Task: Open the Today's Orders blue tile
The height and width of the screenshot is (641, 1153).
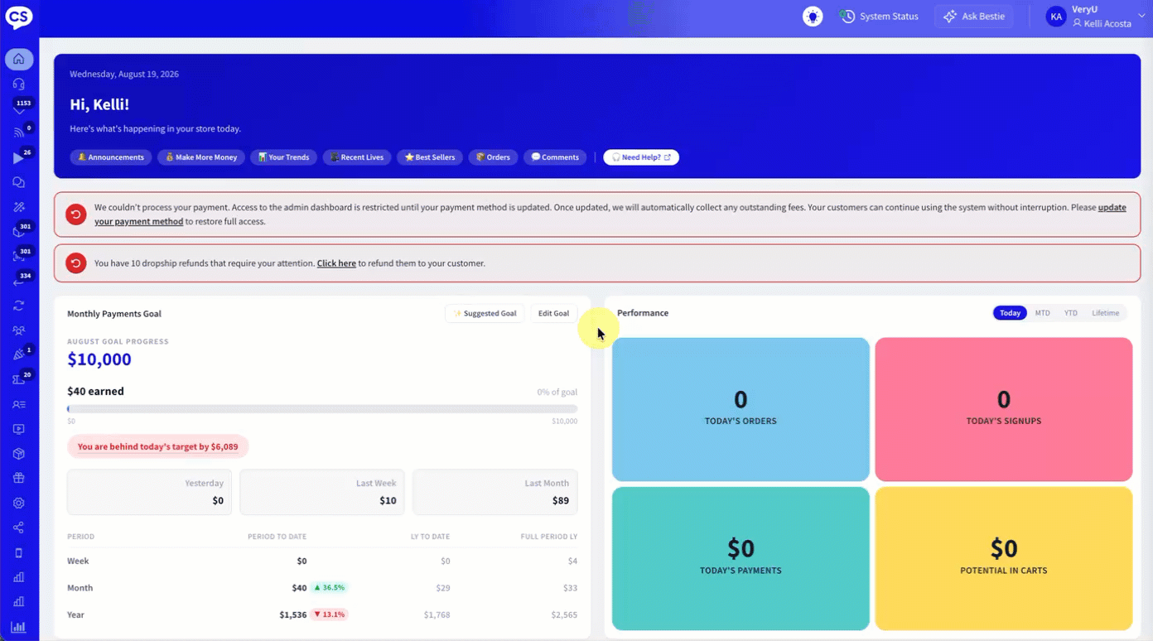Action: point(741,409)
